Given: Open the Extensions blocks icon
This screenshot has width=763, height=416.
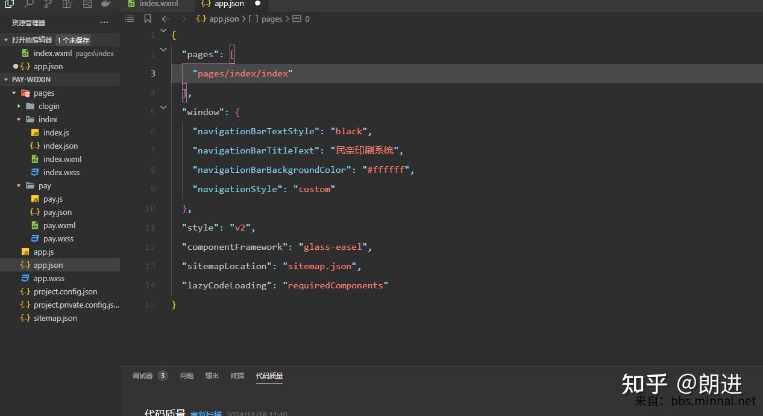Looking at the screenshot, I should tap(67, 4).
